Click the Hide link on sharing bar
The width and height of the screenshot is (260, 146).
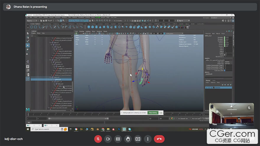[x=161, y=113]
